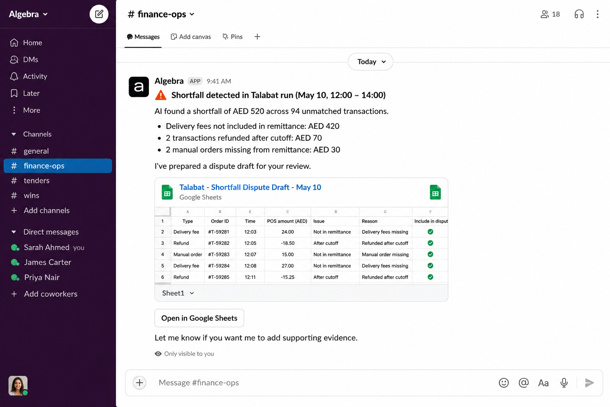Start a huddle with headphones icon

tap(579, 14)
